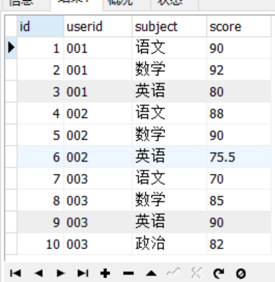
Task: Click score cell 92
Action: pos(239,70)
